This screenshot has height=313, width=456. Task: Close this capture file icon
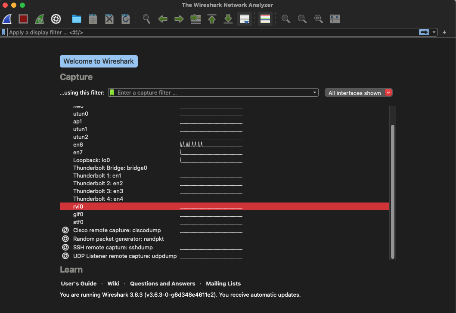tap(109, 19)
